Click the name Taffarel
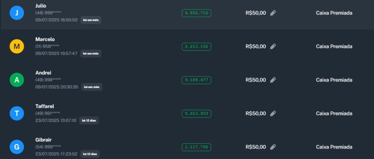Screen dimensions: 374x159 click(45, 106)
